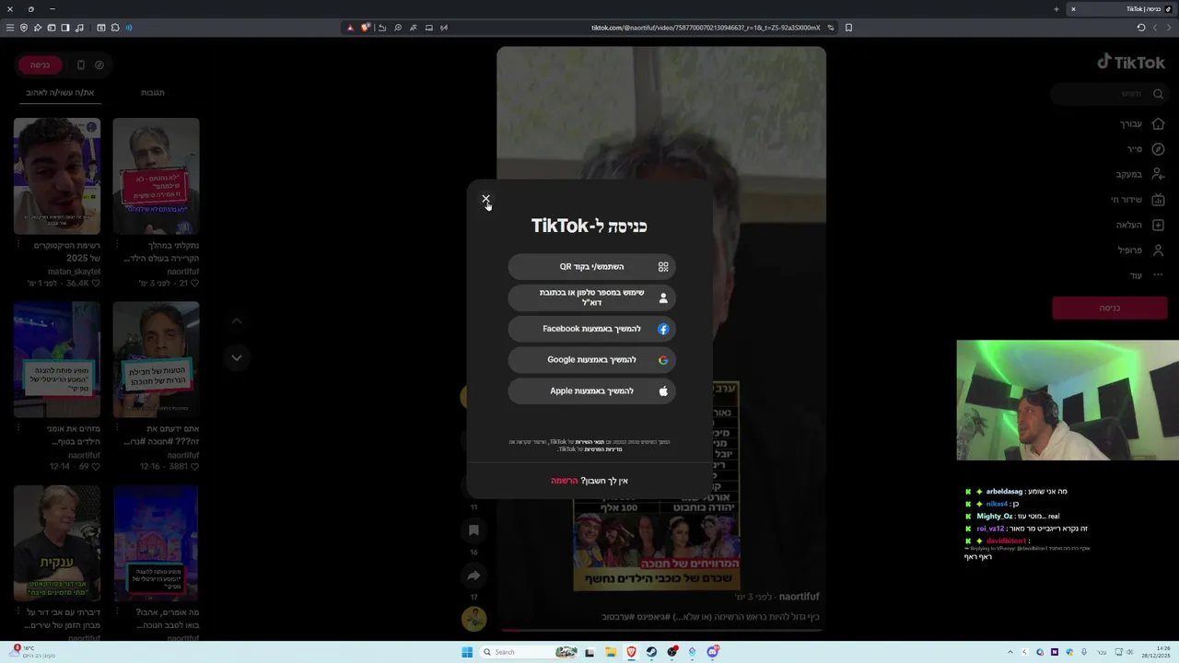Open Steam from taskbar

[651, 652]
